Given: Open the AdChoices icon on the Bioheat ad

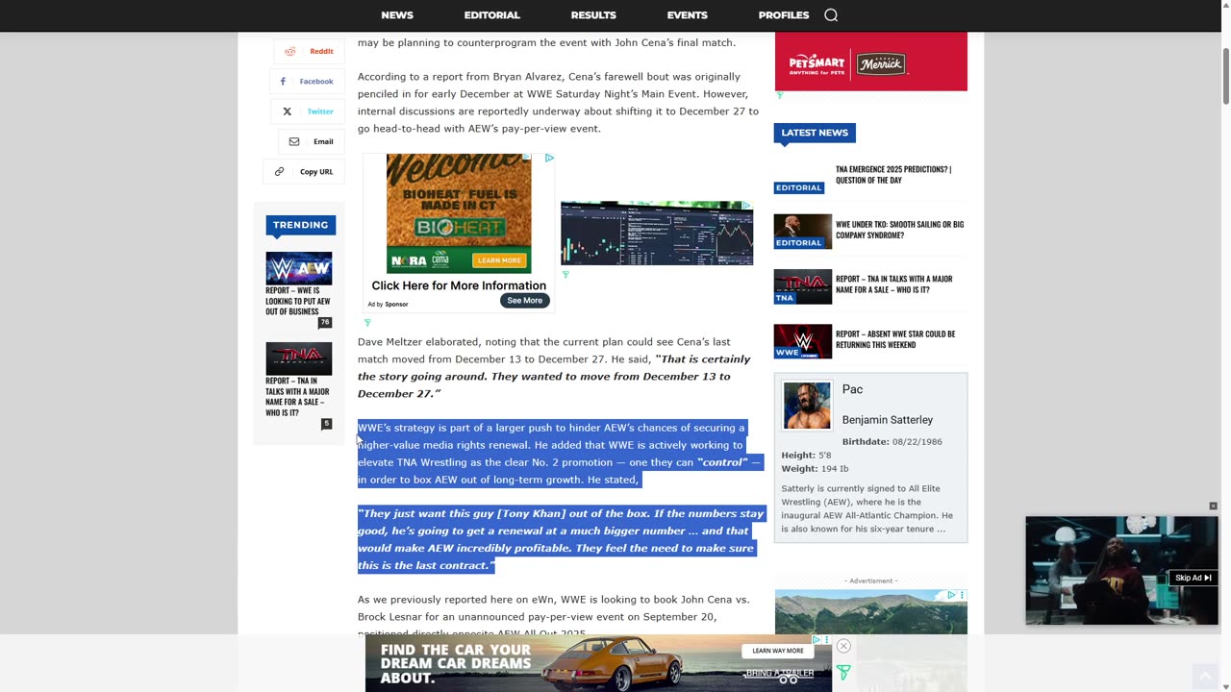Looking at the screenshot, I should point(549,158).
